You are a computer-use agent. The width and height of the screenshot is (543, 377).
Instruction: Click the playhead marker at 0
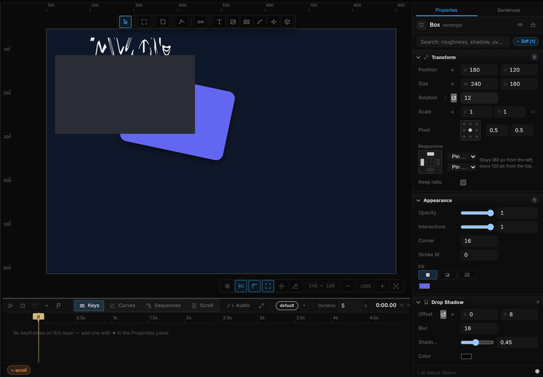click(38, 316)
